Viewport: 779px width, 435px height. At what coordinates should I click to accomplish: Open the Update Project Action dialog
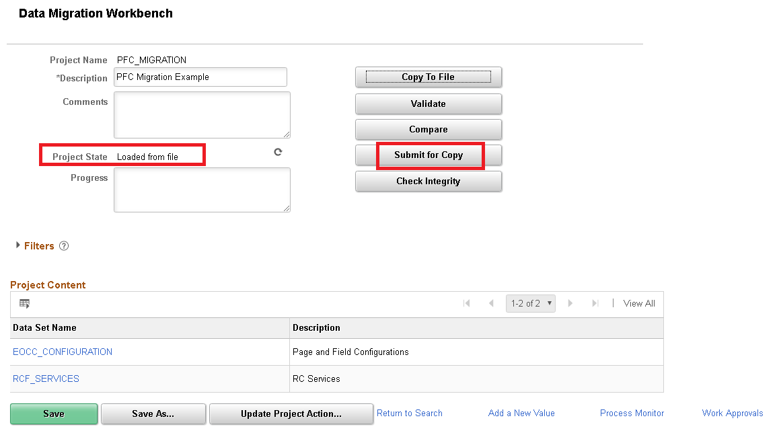pyautogui.click(x=291, y=413)
